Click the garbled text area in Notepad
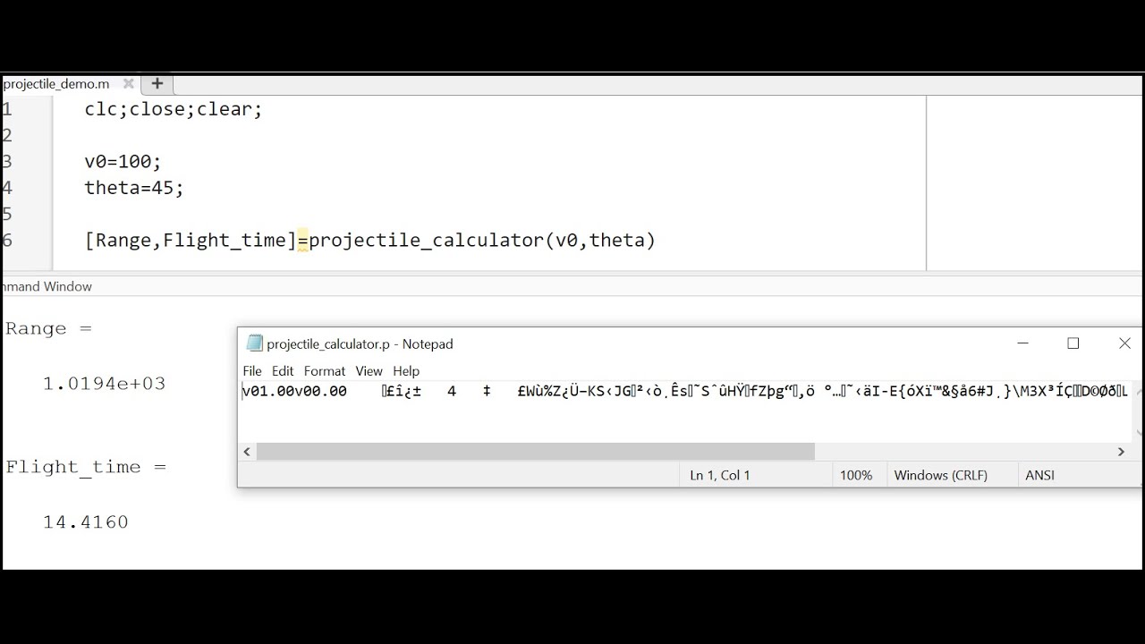Viewport: 1145px width, 644px height. [x=685, y=391]
